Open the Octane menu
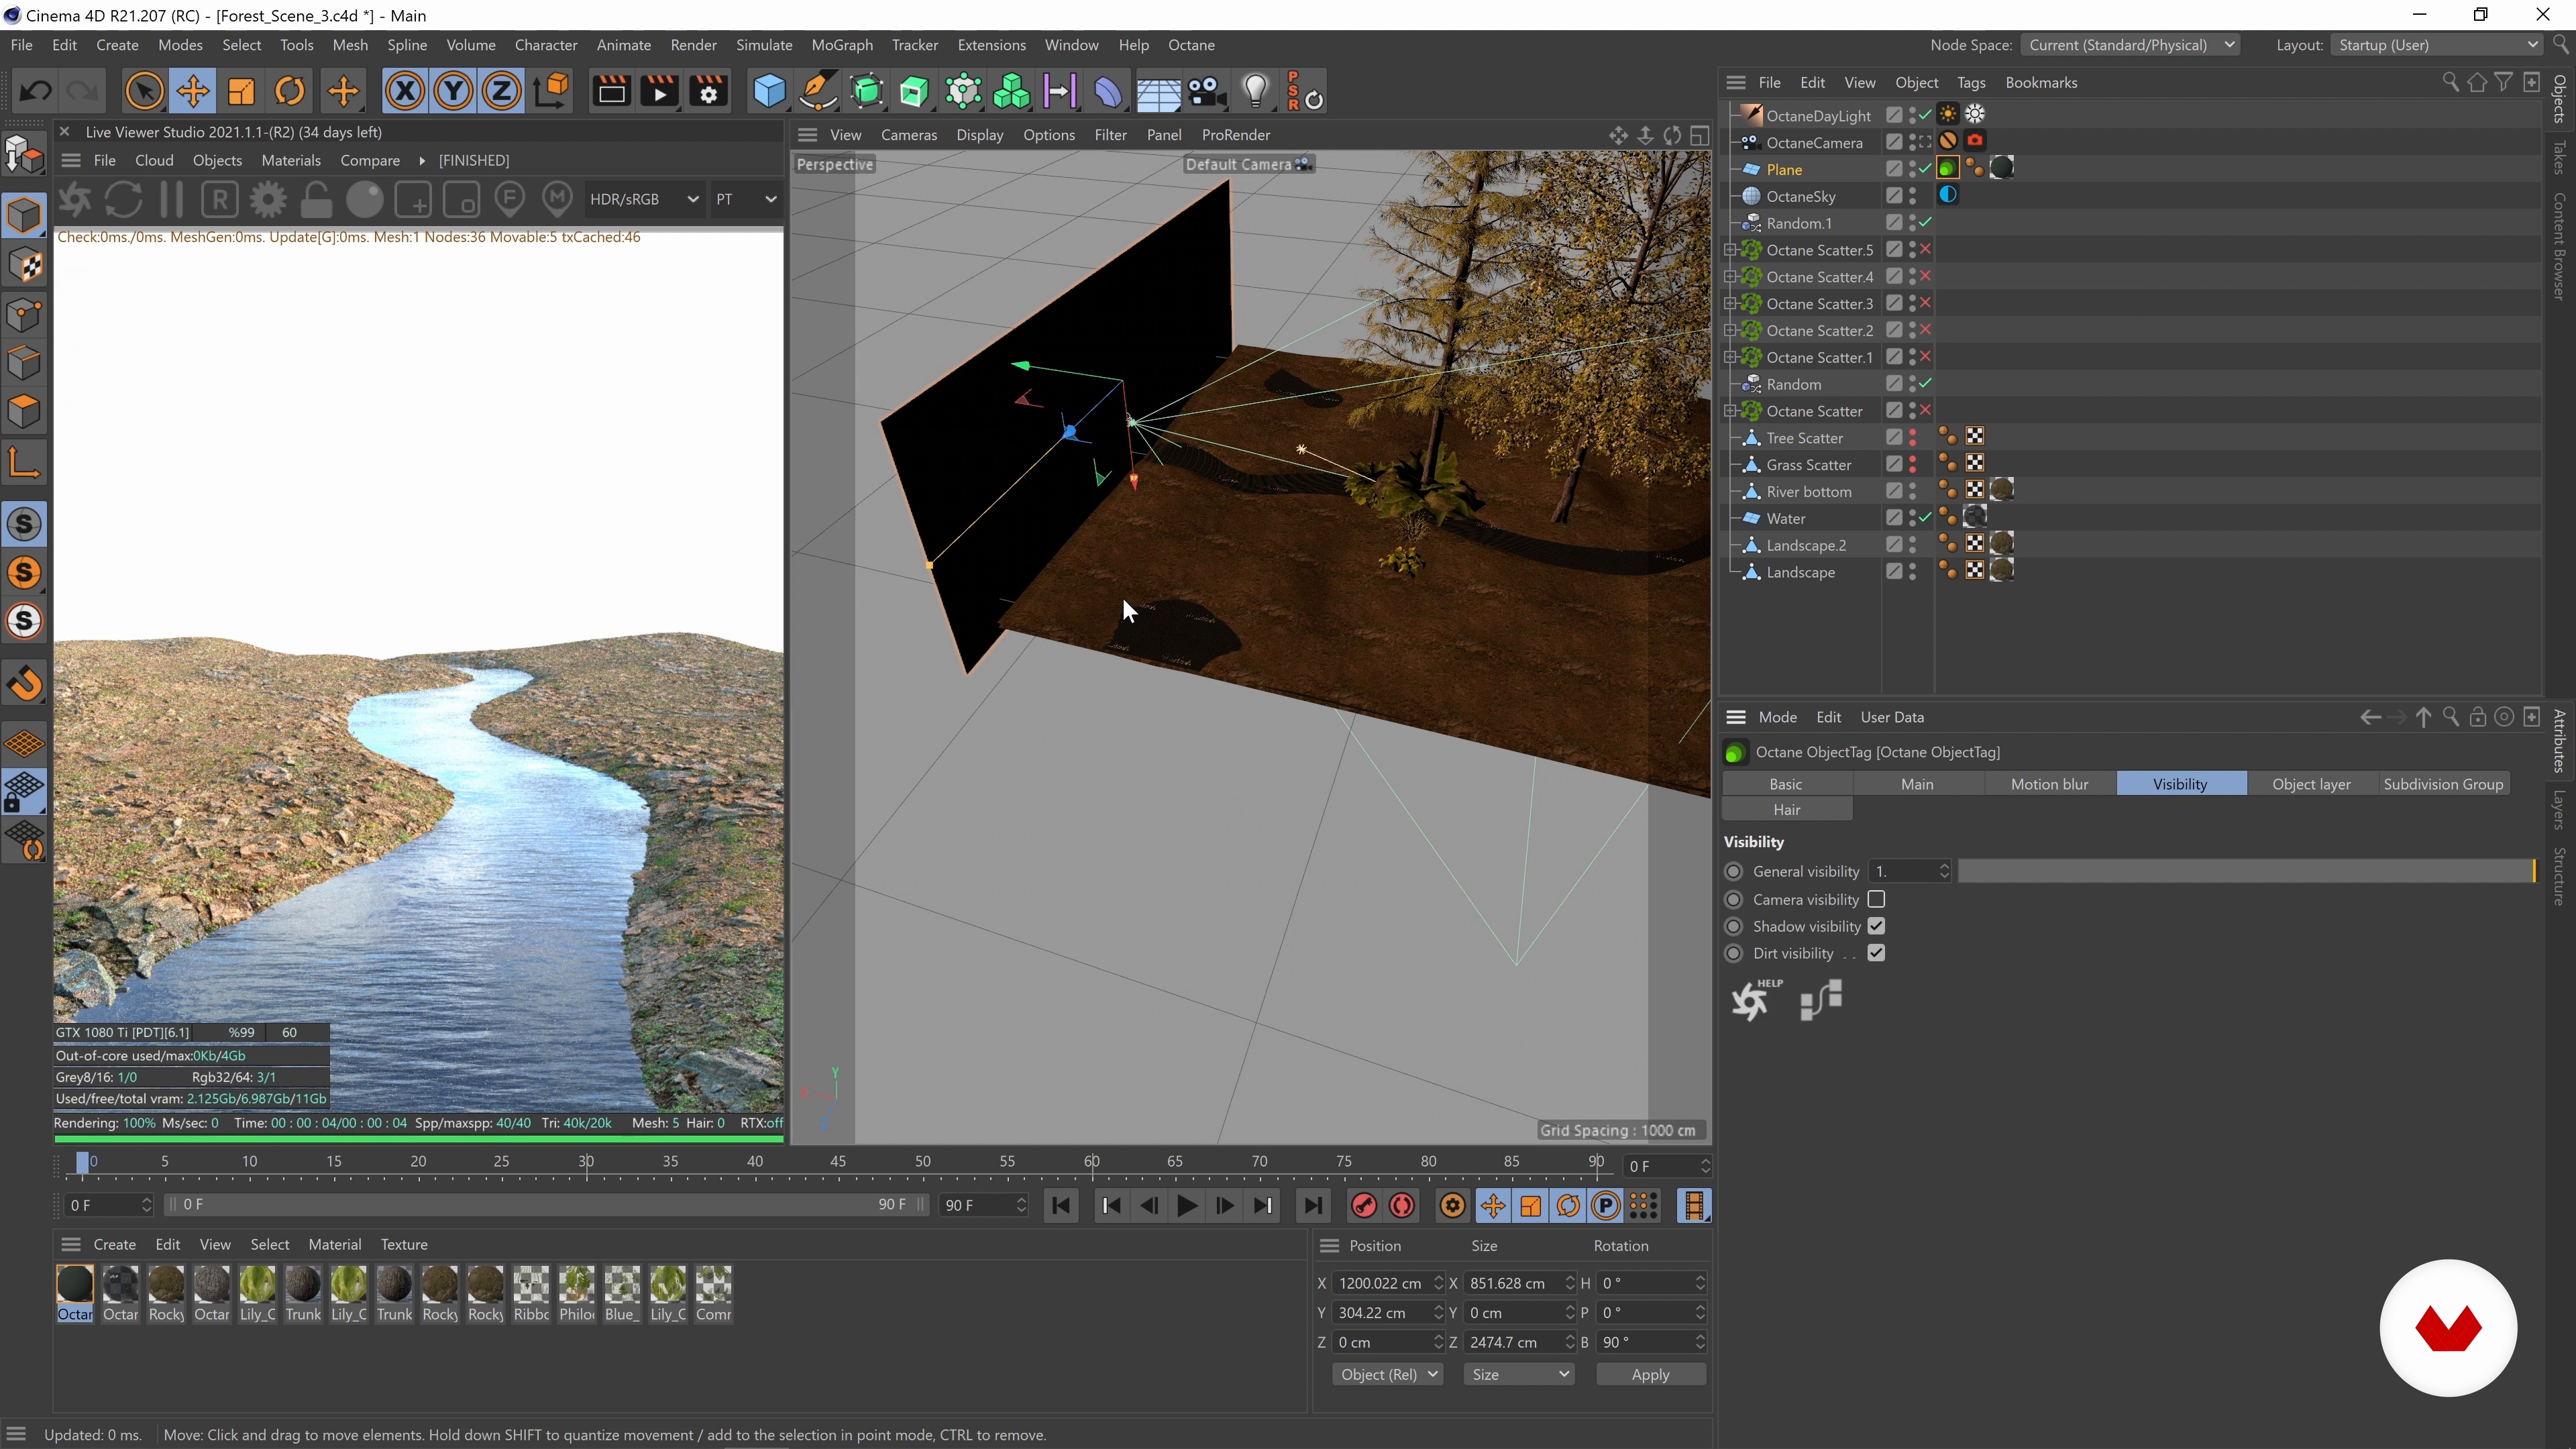 coord(1191,45)
